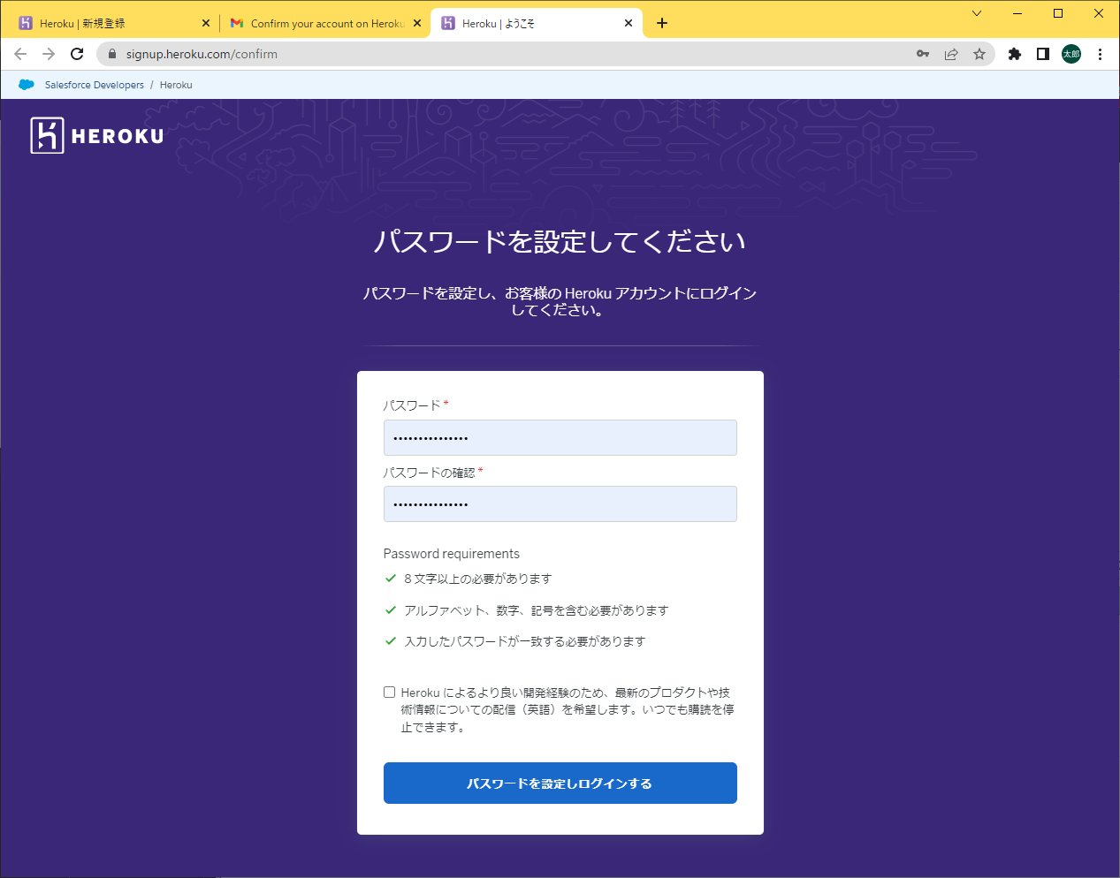Open the Extensions puzzle icon

pos(1015,54)
